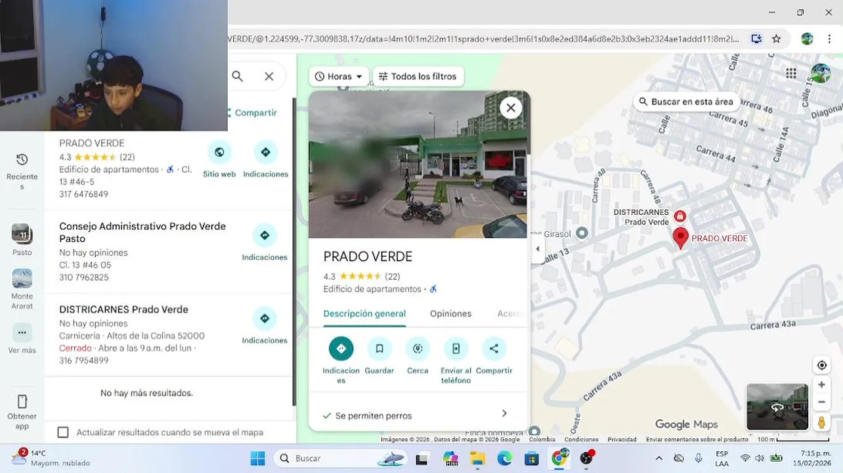This screenshot has width=843, height=473.
Task: Select DISTRICARNES Prado Verde result title
Action: point(123,309)
